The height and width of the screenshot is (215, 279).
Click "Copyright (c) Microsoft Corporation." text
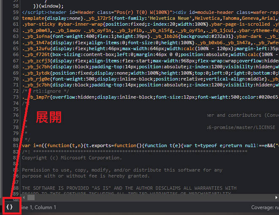pyautogui.click(x=72, y=158)
